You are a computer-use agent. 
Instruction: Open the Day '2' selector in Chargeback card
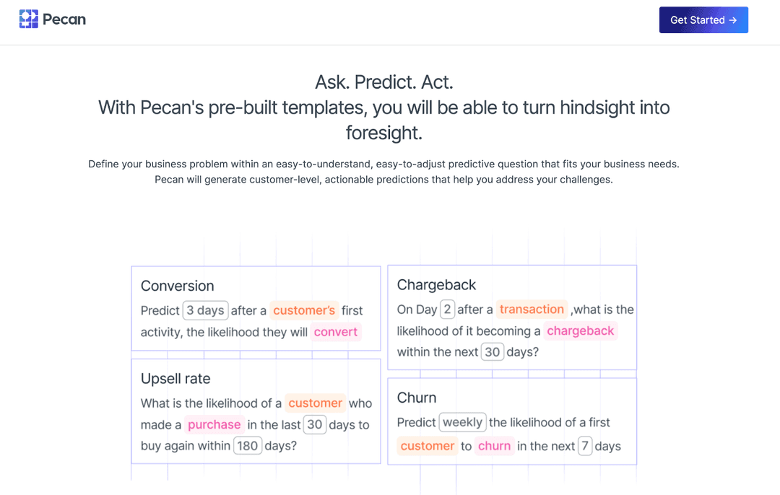coord(446,309)
